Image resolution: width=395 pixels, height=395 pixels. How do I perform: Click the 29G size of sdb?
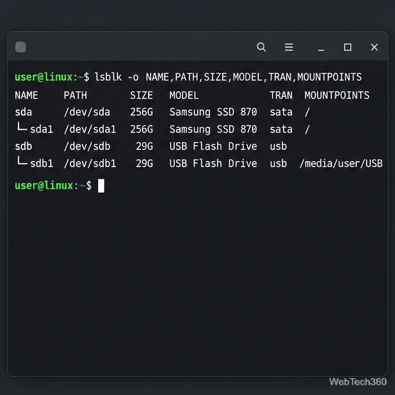tap(144, 146)
